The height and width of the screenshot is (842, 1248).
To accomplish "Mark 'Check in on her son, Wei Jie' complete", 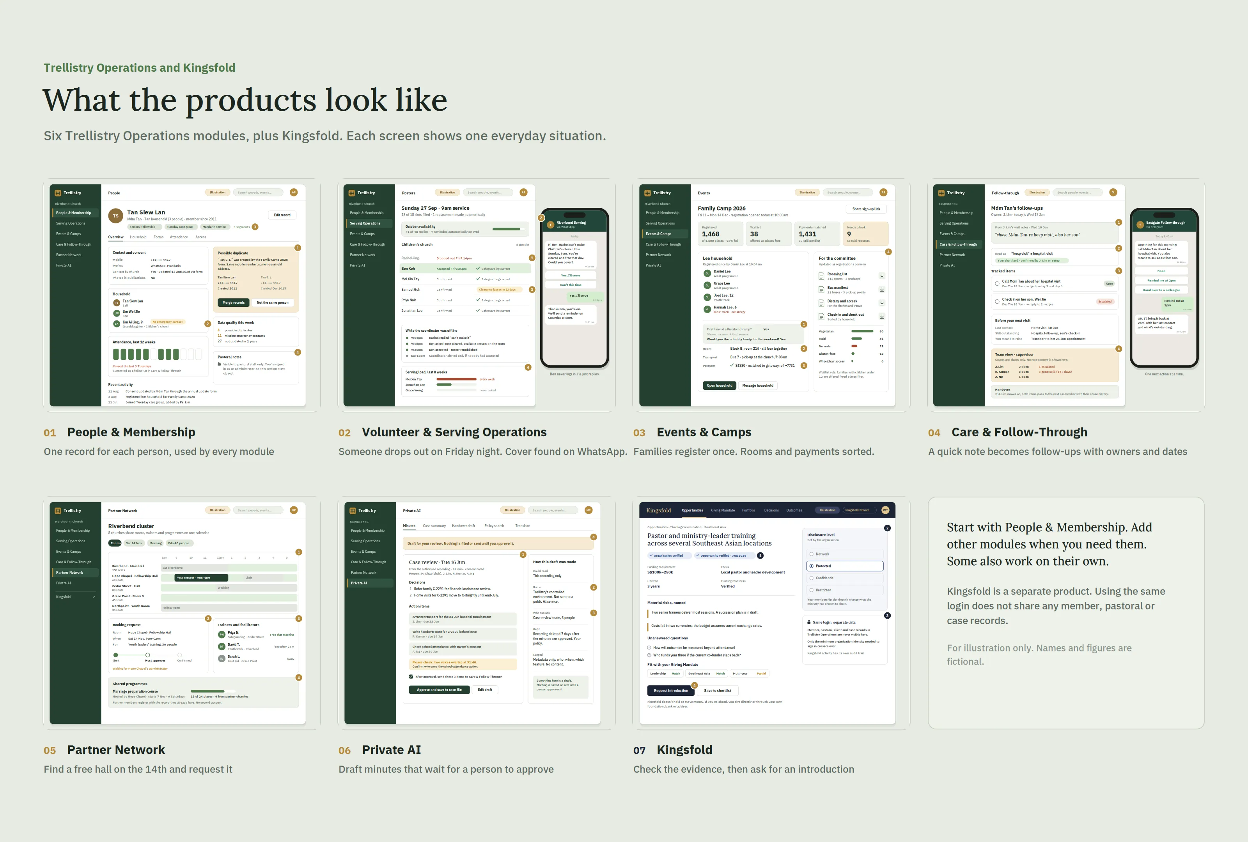I will click(997, 302).
